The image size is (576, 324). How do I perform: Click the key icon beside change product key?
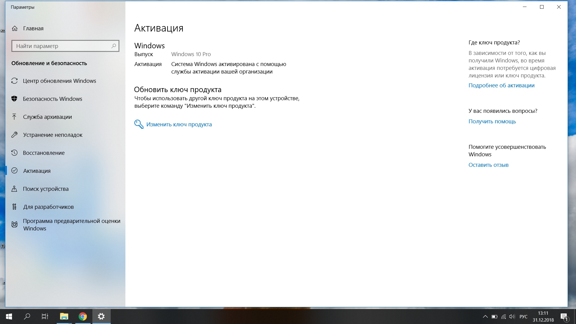139,124
